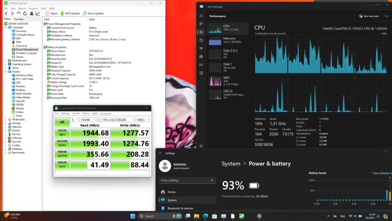392x221 pixels.
Task: Open the test count dropdown showing 5
Action: [x=75, y=120]
